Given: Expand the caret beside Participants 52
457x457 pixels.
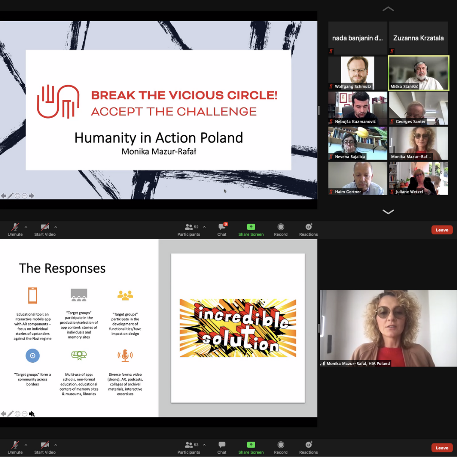Looking at the screenshot, I should point(204,227).
